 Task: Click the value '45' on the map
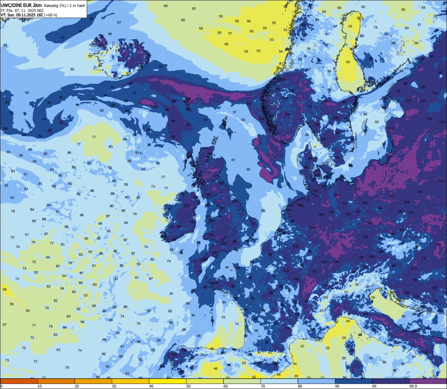click(322, 311)
